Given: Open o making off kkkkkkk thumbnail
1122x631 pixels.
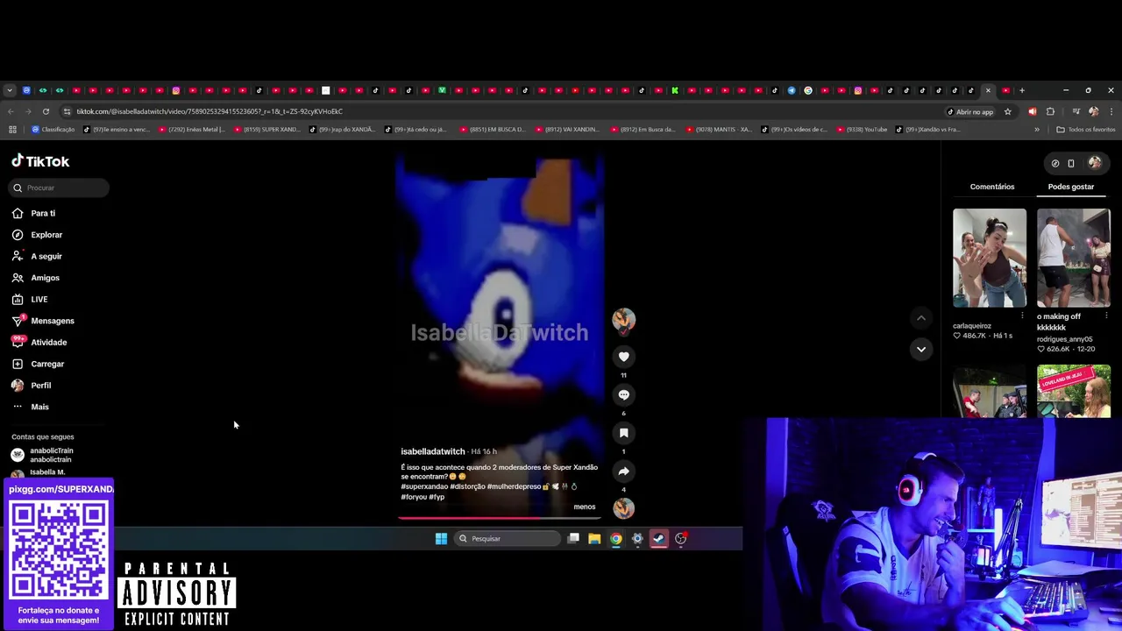Looking at the screenshot, I should click(x=1074, y=258).
